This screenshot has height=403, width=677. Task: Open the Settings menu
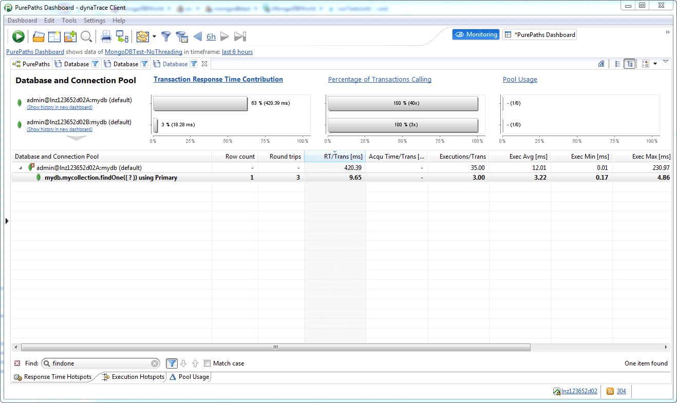click(94, 21)
